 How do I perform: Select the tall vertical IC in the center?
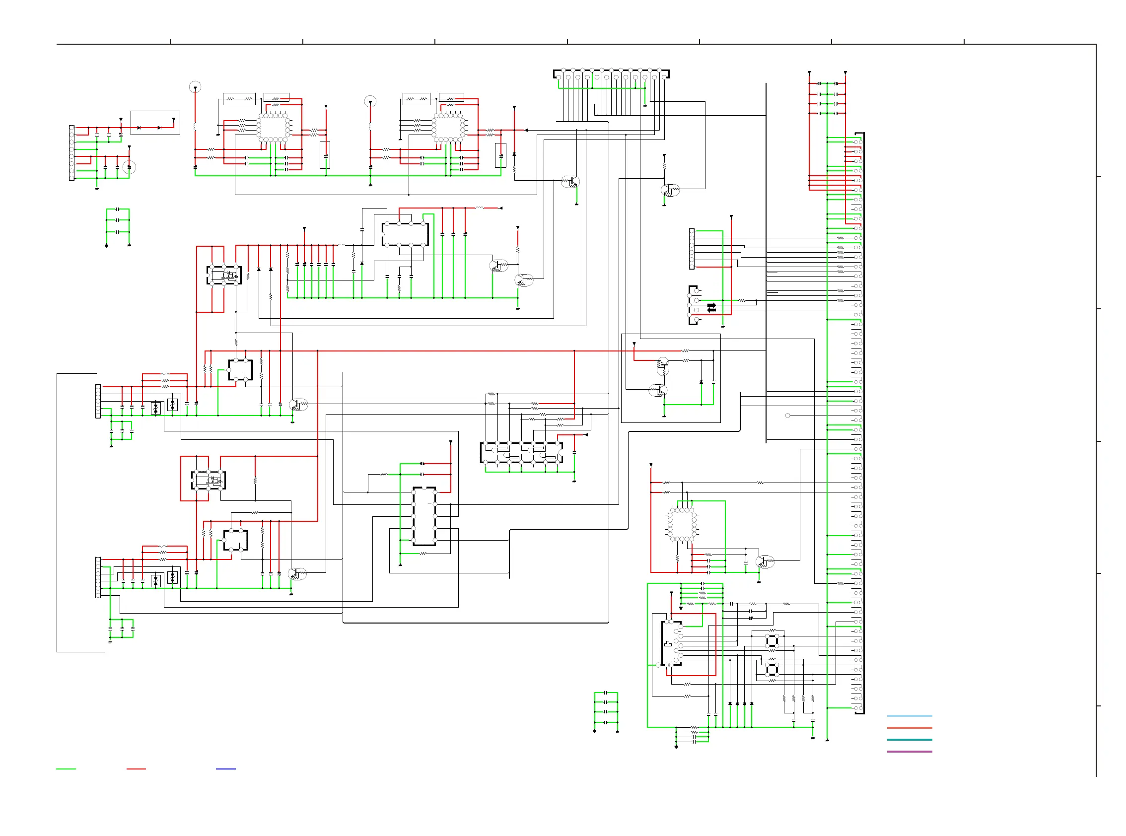[x=424, y=516]
